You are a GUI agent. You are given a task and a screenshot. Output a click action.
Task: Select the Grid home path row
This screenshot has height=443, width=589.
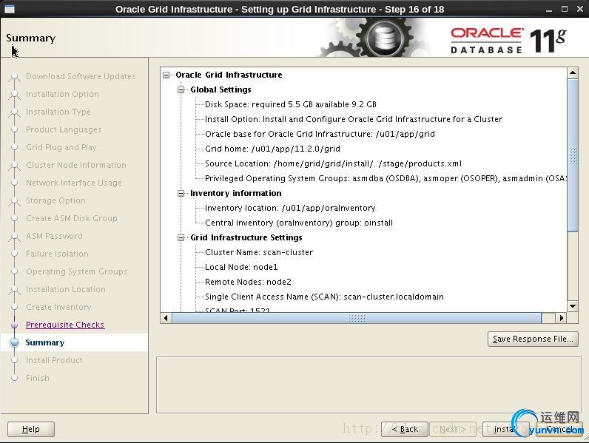(272, 149)
